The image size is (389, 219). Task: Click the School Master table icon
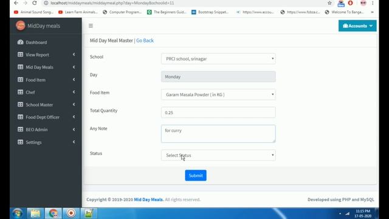20,104
